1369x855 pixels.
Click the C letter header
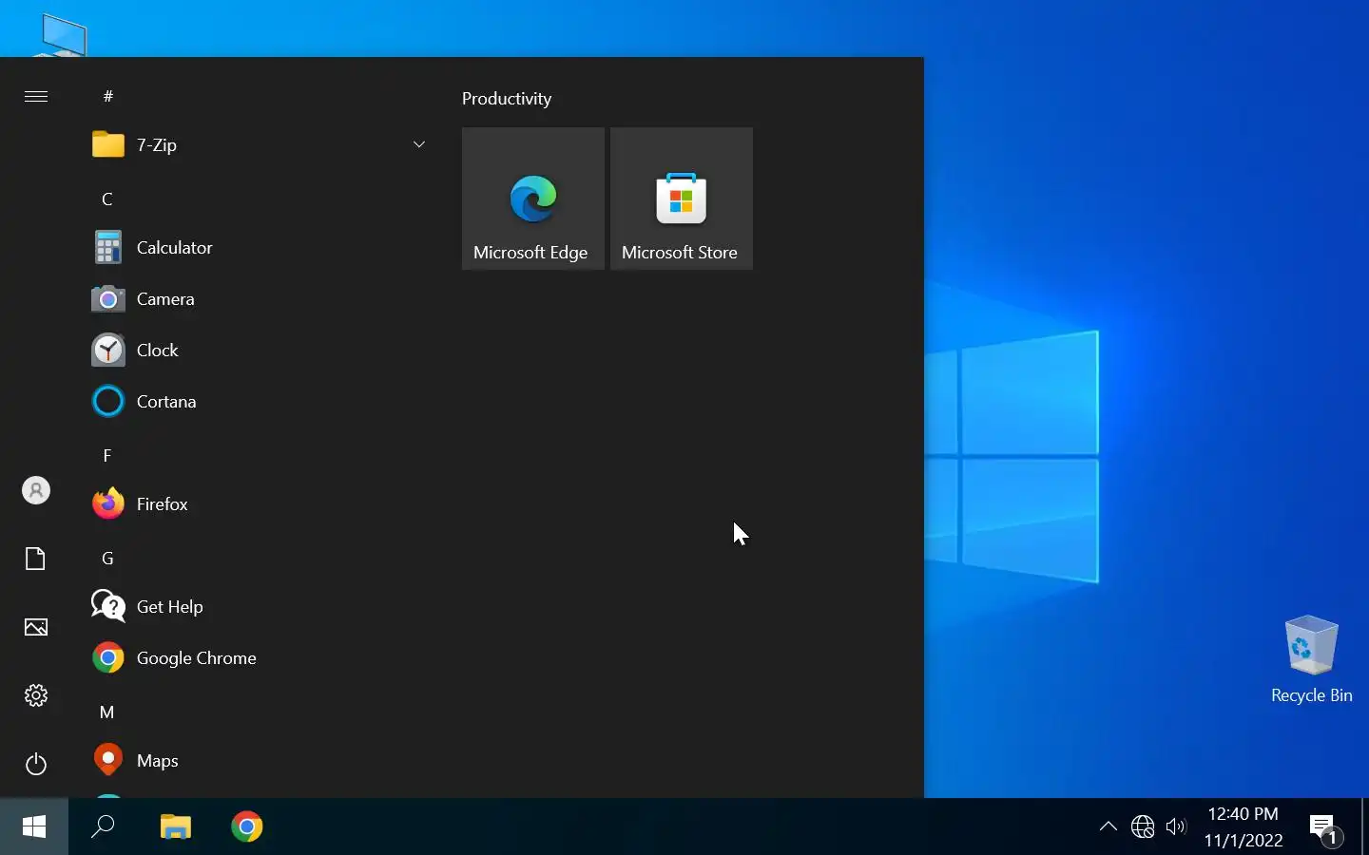coord(107,199)
